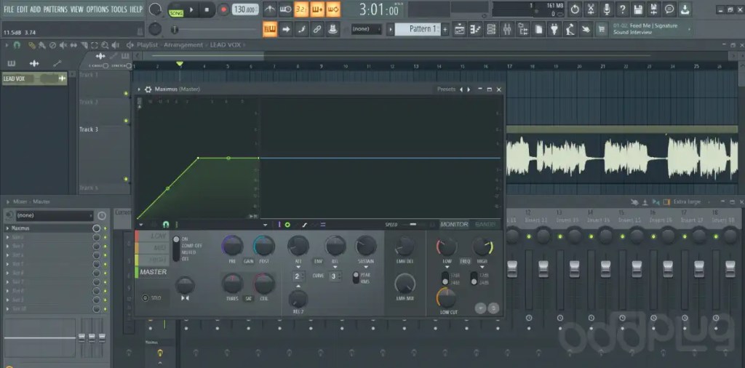Stop playback with the stop button
This screenshot has width=745, height=368.
(207, 9)
